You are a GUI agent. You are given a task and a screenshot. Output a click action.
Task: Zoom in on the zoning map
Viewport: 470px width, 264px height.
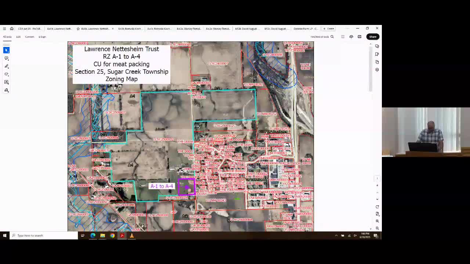pyautogui.click(x=377, y=221)
